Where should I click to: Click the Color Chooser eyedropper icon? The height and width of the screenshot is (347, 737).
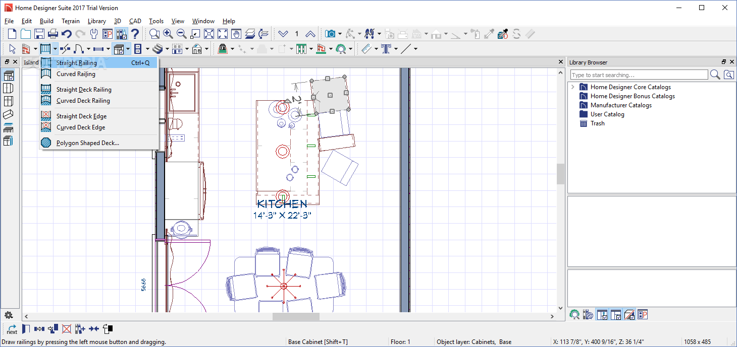pyautogui.click(x=503, y=34)
